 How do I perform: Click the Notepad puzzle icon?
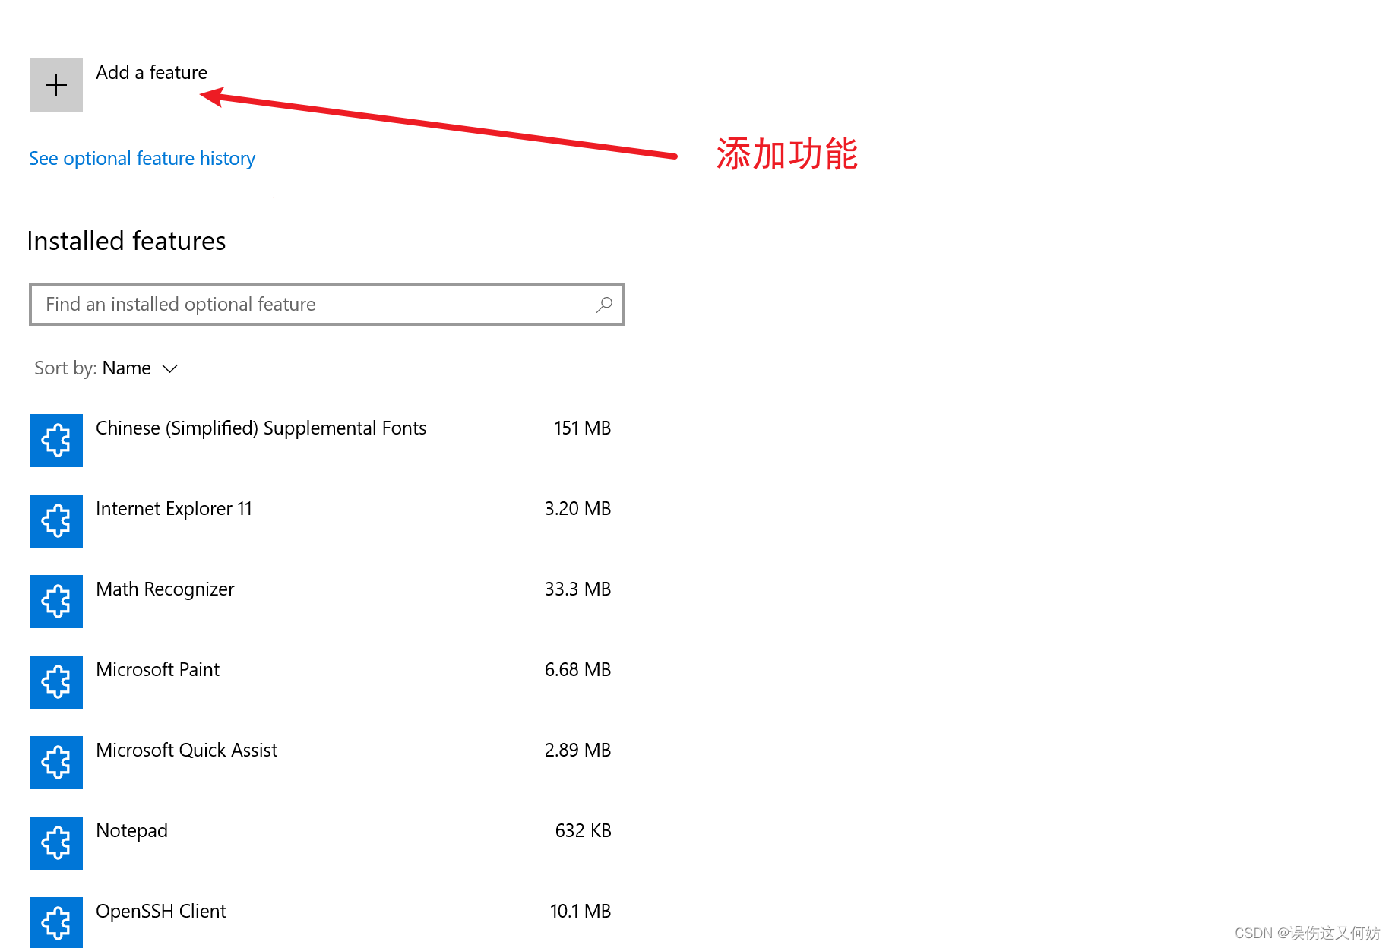click(x=56, y=843)
